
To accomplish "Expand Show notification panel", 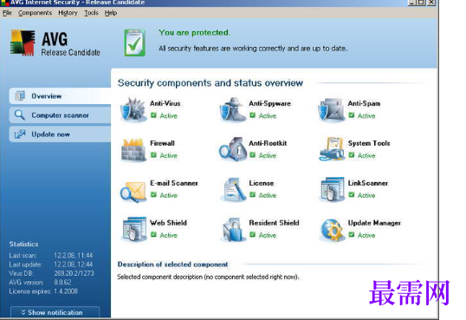I will tap(55, 312).
